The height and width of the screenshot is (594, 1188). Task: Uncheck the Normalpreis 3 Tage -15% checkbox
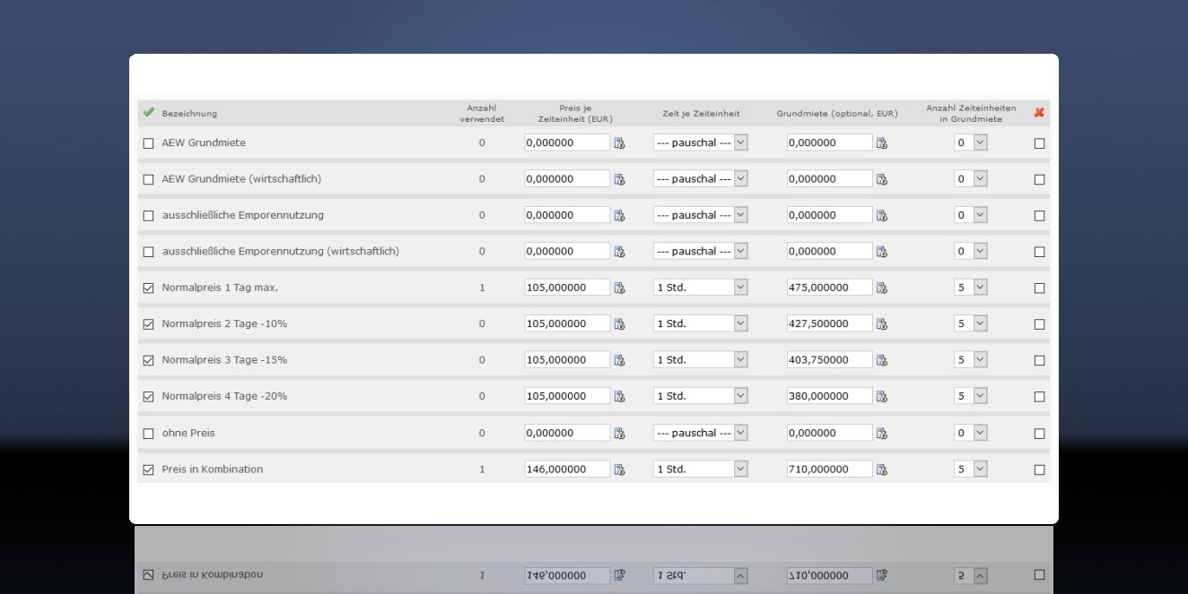149,360
